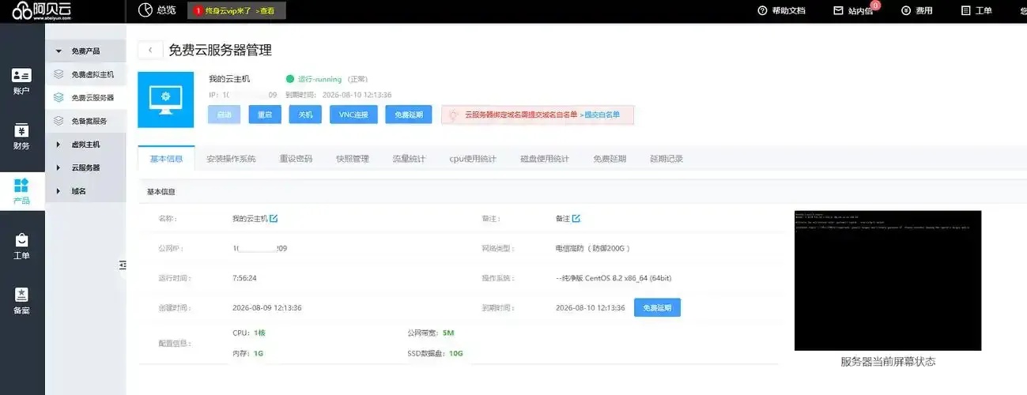1027x395 pixels.
Task: Click the 提交白名单 link
Action: (x=601, y=115)
